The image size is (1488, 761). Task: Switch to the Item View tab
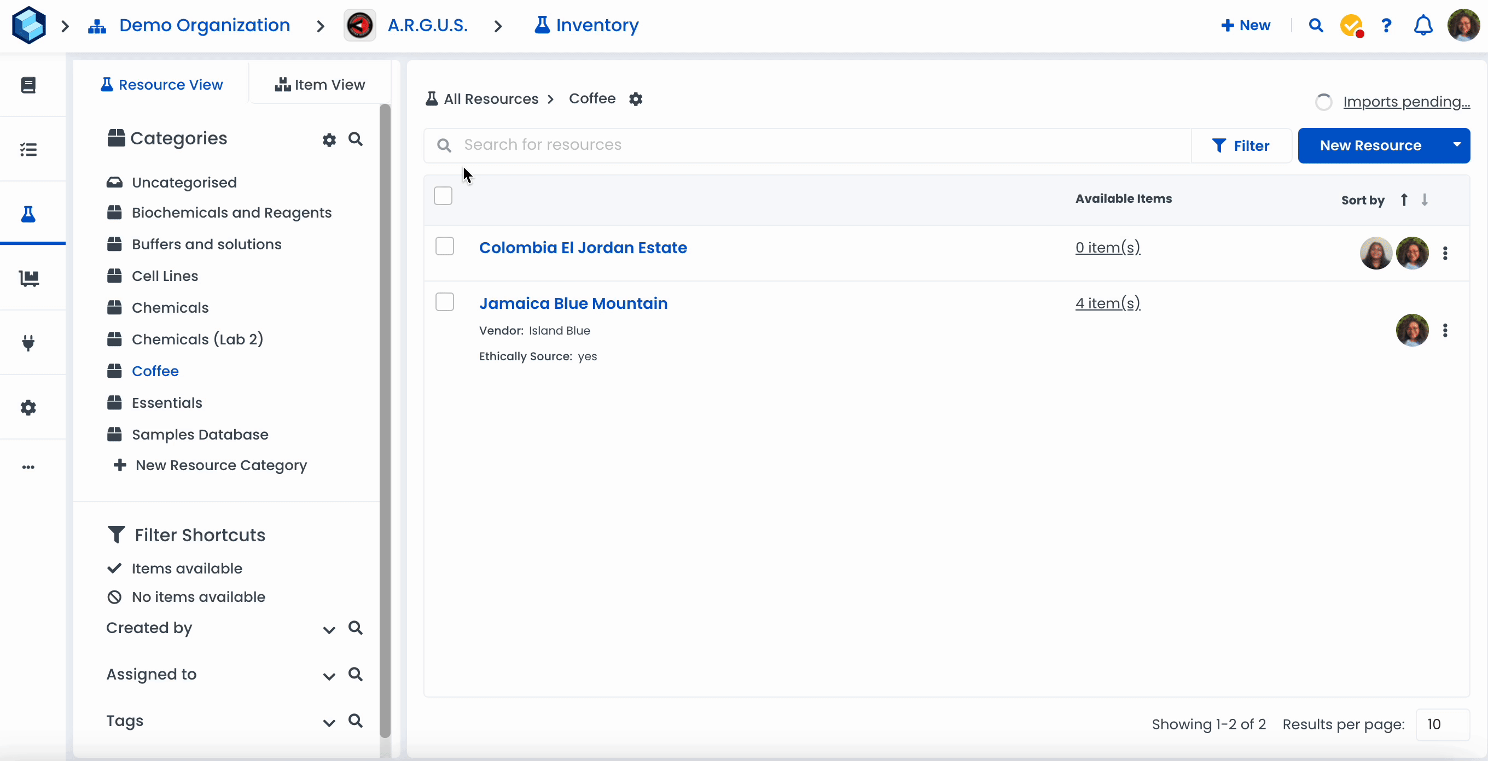coord(319,85)
